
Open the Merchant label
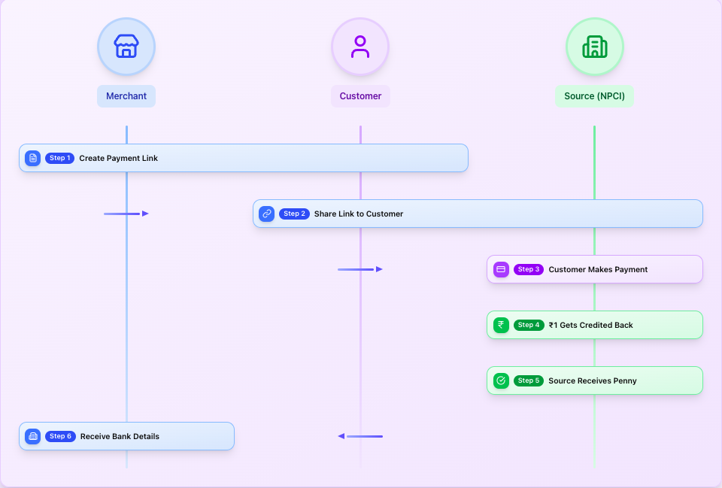(x=126, y=95)
